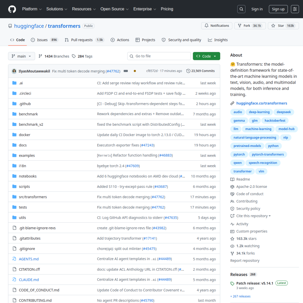Open the appearance settings icon next to Sign up
The image size is (303, 303).
point(295,9)
